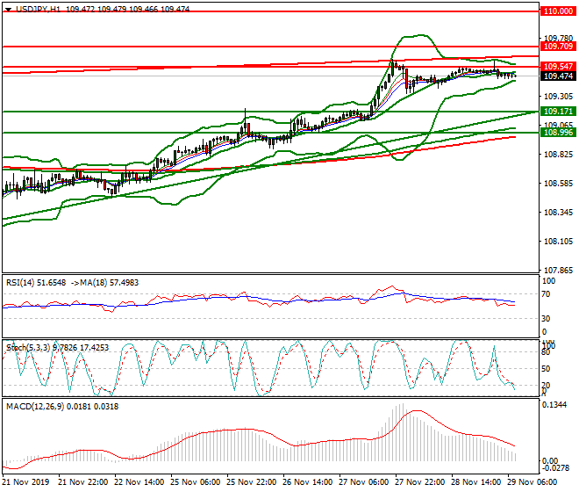
Task: Select the 109.547 resistance price label
Action: [558, 66]
